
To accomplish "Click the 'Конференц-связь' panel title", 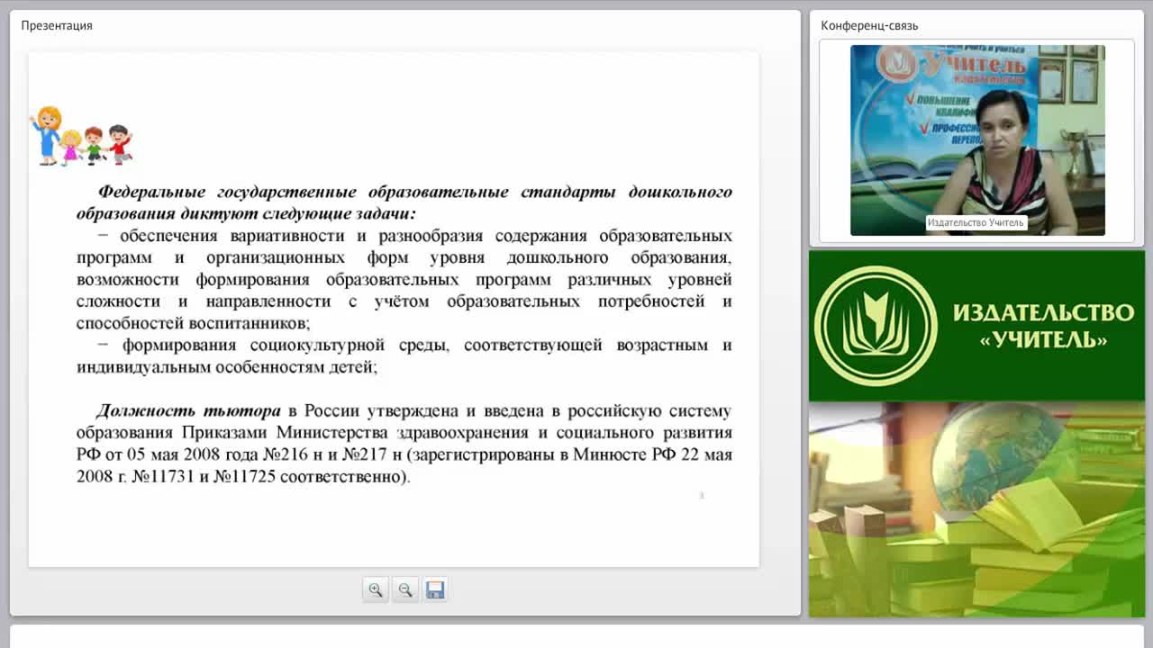I will [869, 25].
